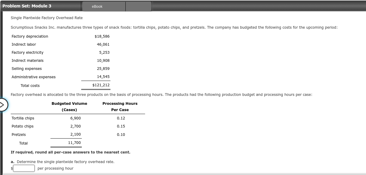
Task: Click the Factory depreciation amount $18,586
Action: point(102,36)
